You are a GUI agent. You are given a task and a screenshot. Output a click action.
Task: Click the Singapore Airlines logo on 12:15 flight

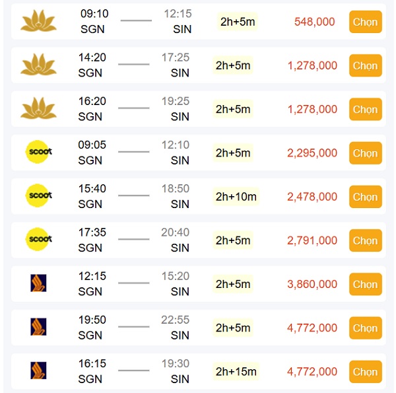(39, 283)
